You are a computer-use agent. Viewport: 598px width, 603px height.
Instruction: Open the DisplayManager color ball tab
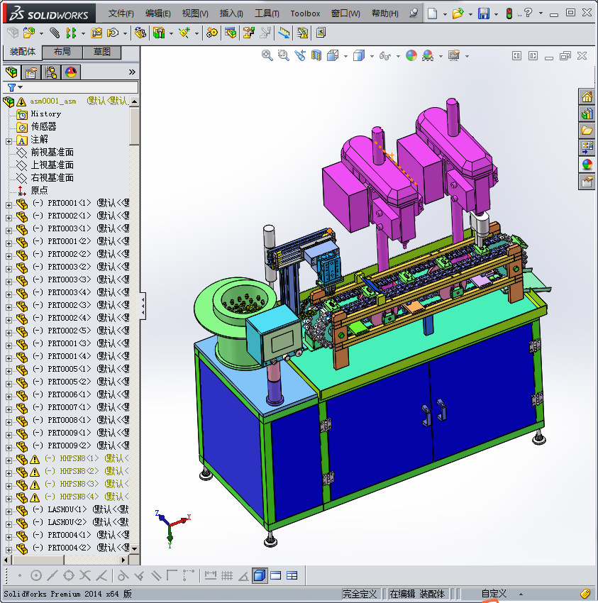coord(71,72)
